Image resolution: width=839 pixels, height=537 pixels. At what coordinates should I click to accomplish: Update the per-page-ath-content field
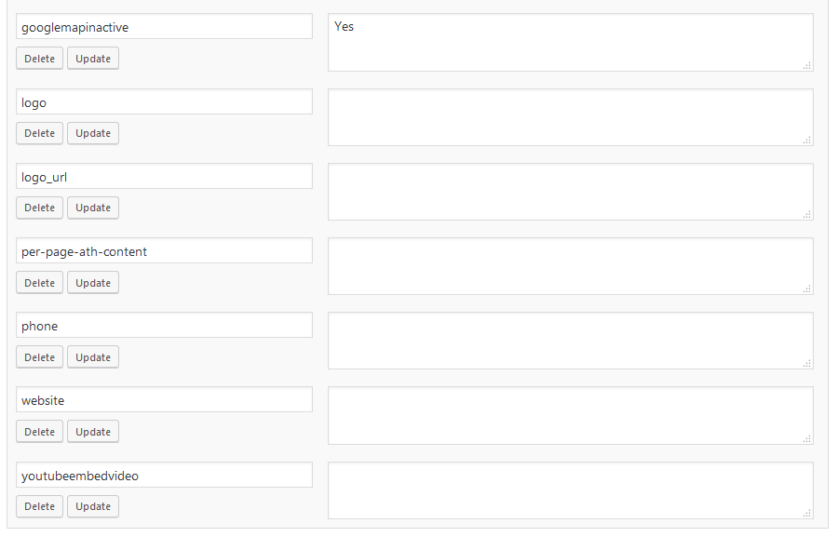[x=93, y=283]
